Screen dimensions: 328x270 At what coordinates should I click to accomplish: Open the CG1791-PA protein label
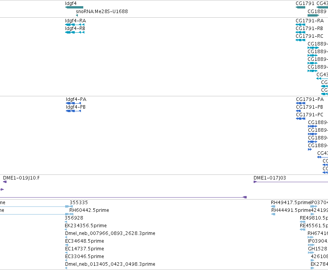coord(310,99)
